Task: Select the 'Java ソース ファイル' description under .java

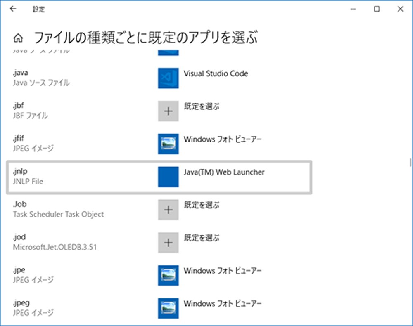Action: coord(41,83)
